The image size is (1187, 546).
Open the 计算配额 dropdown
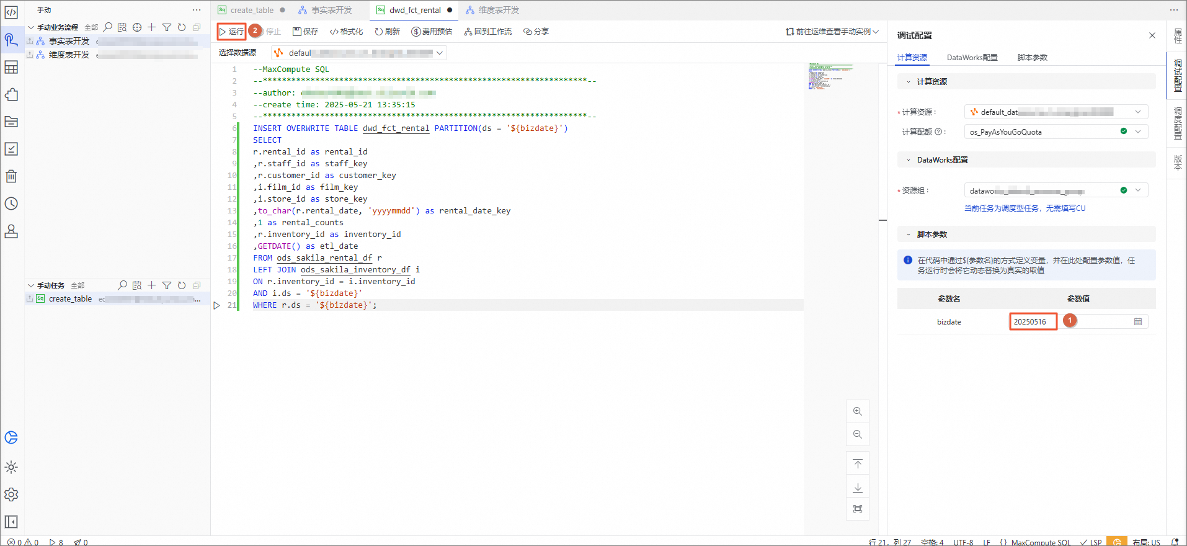(x=1056, y=132)
